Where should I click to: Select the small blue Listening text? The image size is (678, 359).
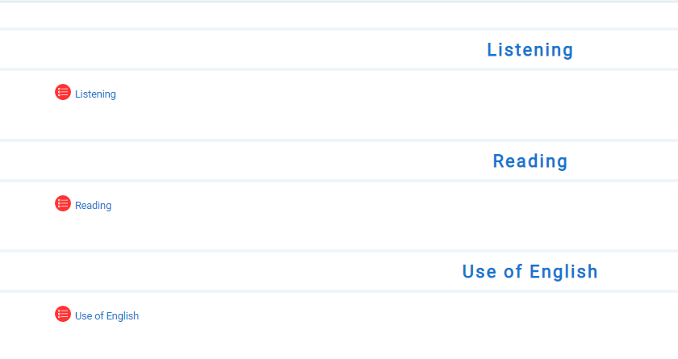(x=95, y=94)
